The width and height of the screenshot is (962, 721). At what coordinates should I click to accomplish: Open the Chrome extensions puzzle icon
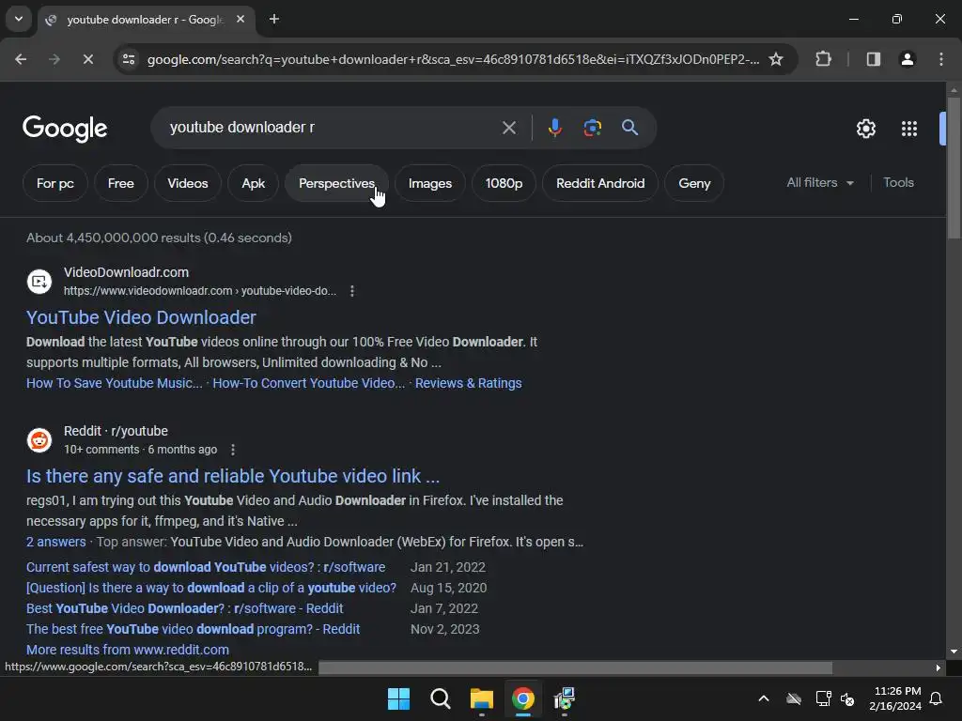point(823,59)
